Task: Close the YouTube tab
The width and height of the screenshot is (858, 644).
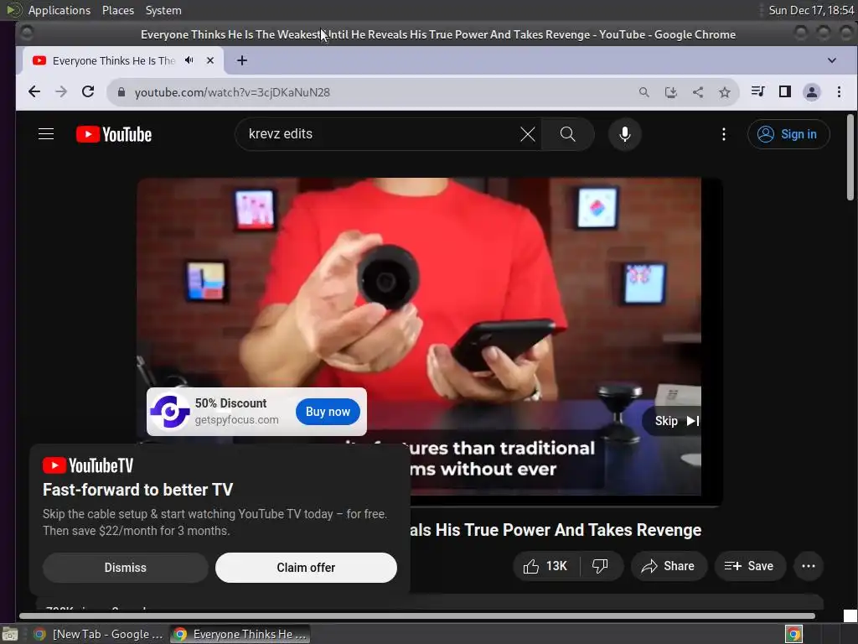Action: (x=210, y=60)
